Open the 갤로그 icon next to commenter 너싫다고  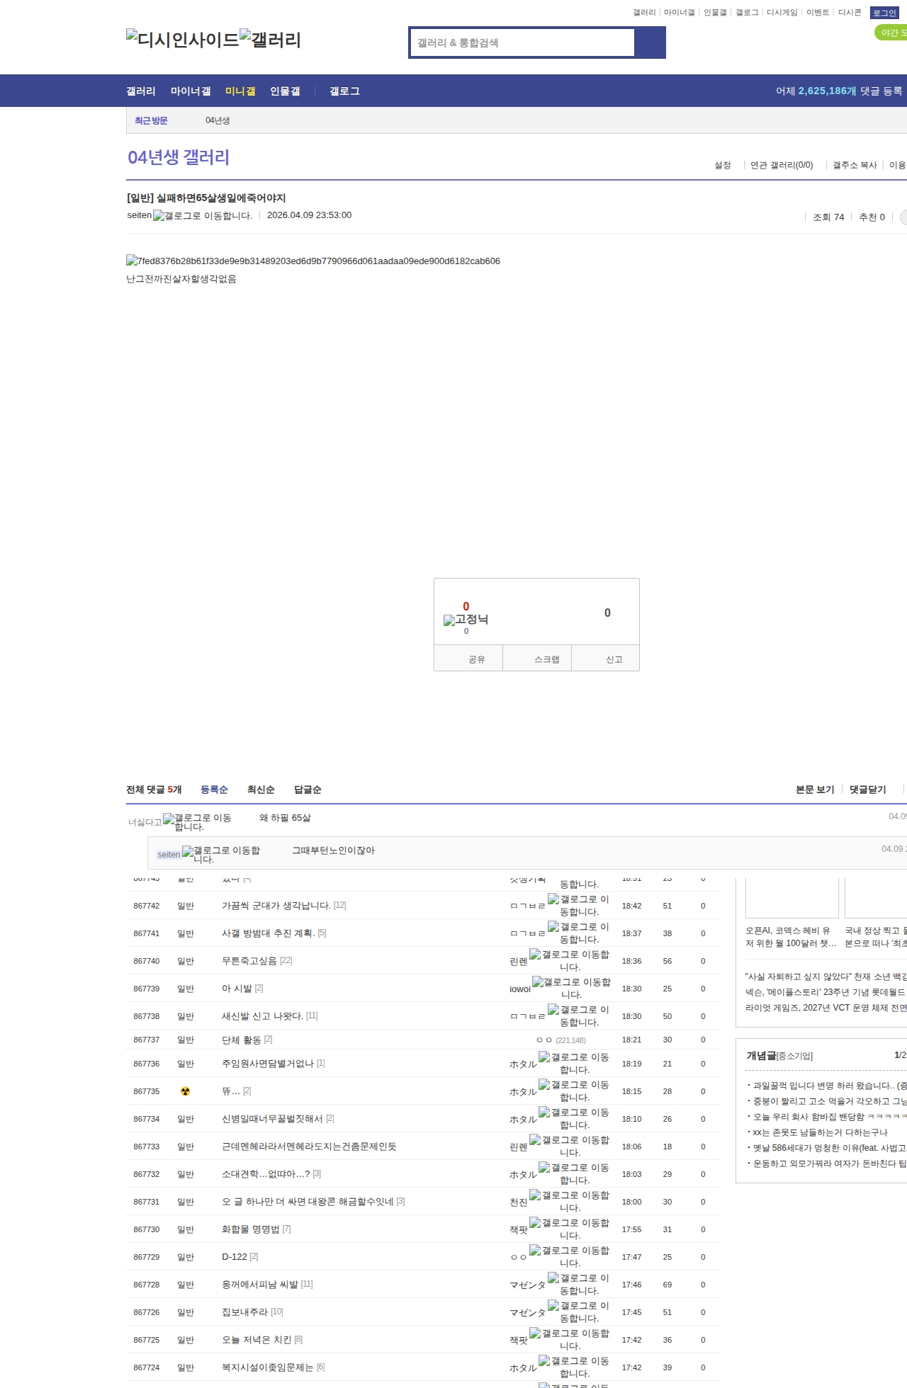(x=197, y=821)
